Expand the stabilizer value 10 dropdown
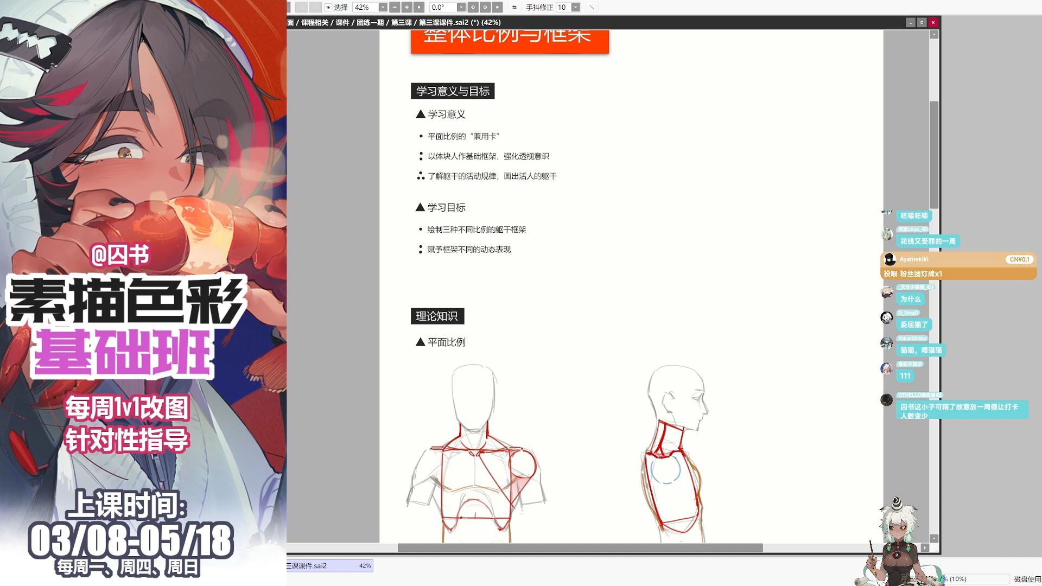Viewport: 1042px width, 586px height. pyautogui.click(x=576, y=7)
